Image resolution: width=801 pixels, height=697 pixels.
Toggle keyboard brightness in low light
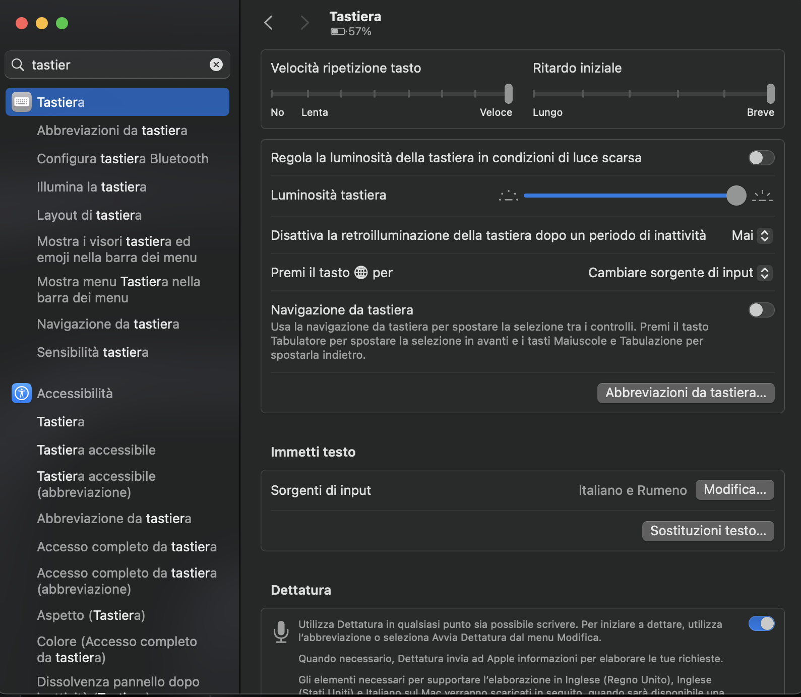click(x=761, y=158)
